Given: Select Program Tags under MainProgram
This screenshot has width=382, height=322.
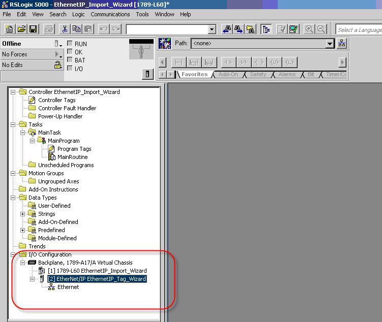Looking at the screenshot, I should click(74, 149).
